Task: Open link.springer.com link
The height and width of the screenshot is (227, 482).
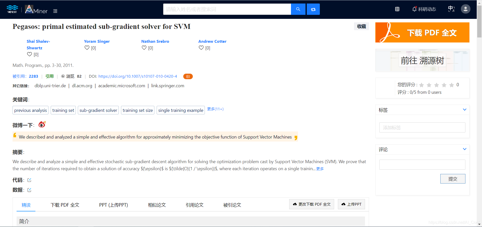Action: (x=168, y=86)
